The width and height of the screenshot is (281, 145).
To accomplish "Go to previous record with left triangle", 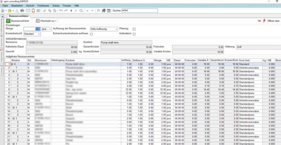I will pyautogui.click(x=71, y=11).
